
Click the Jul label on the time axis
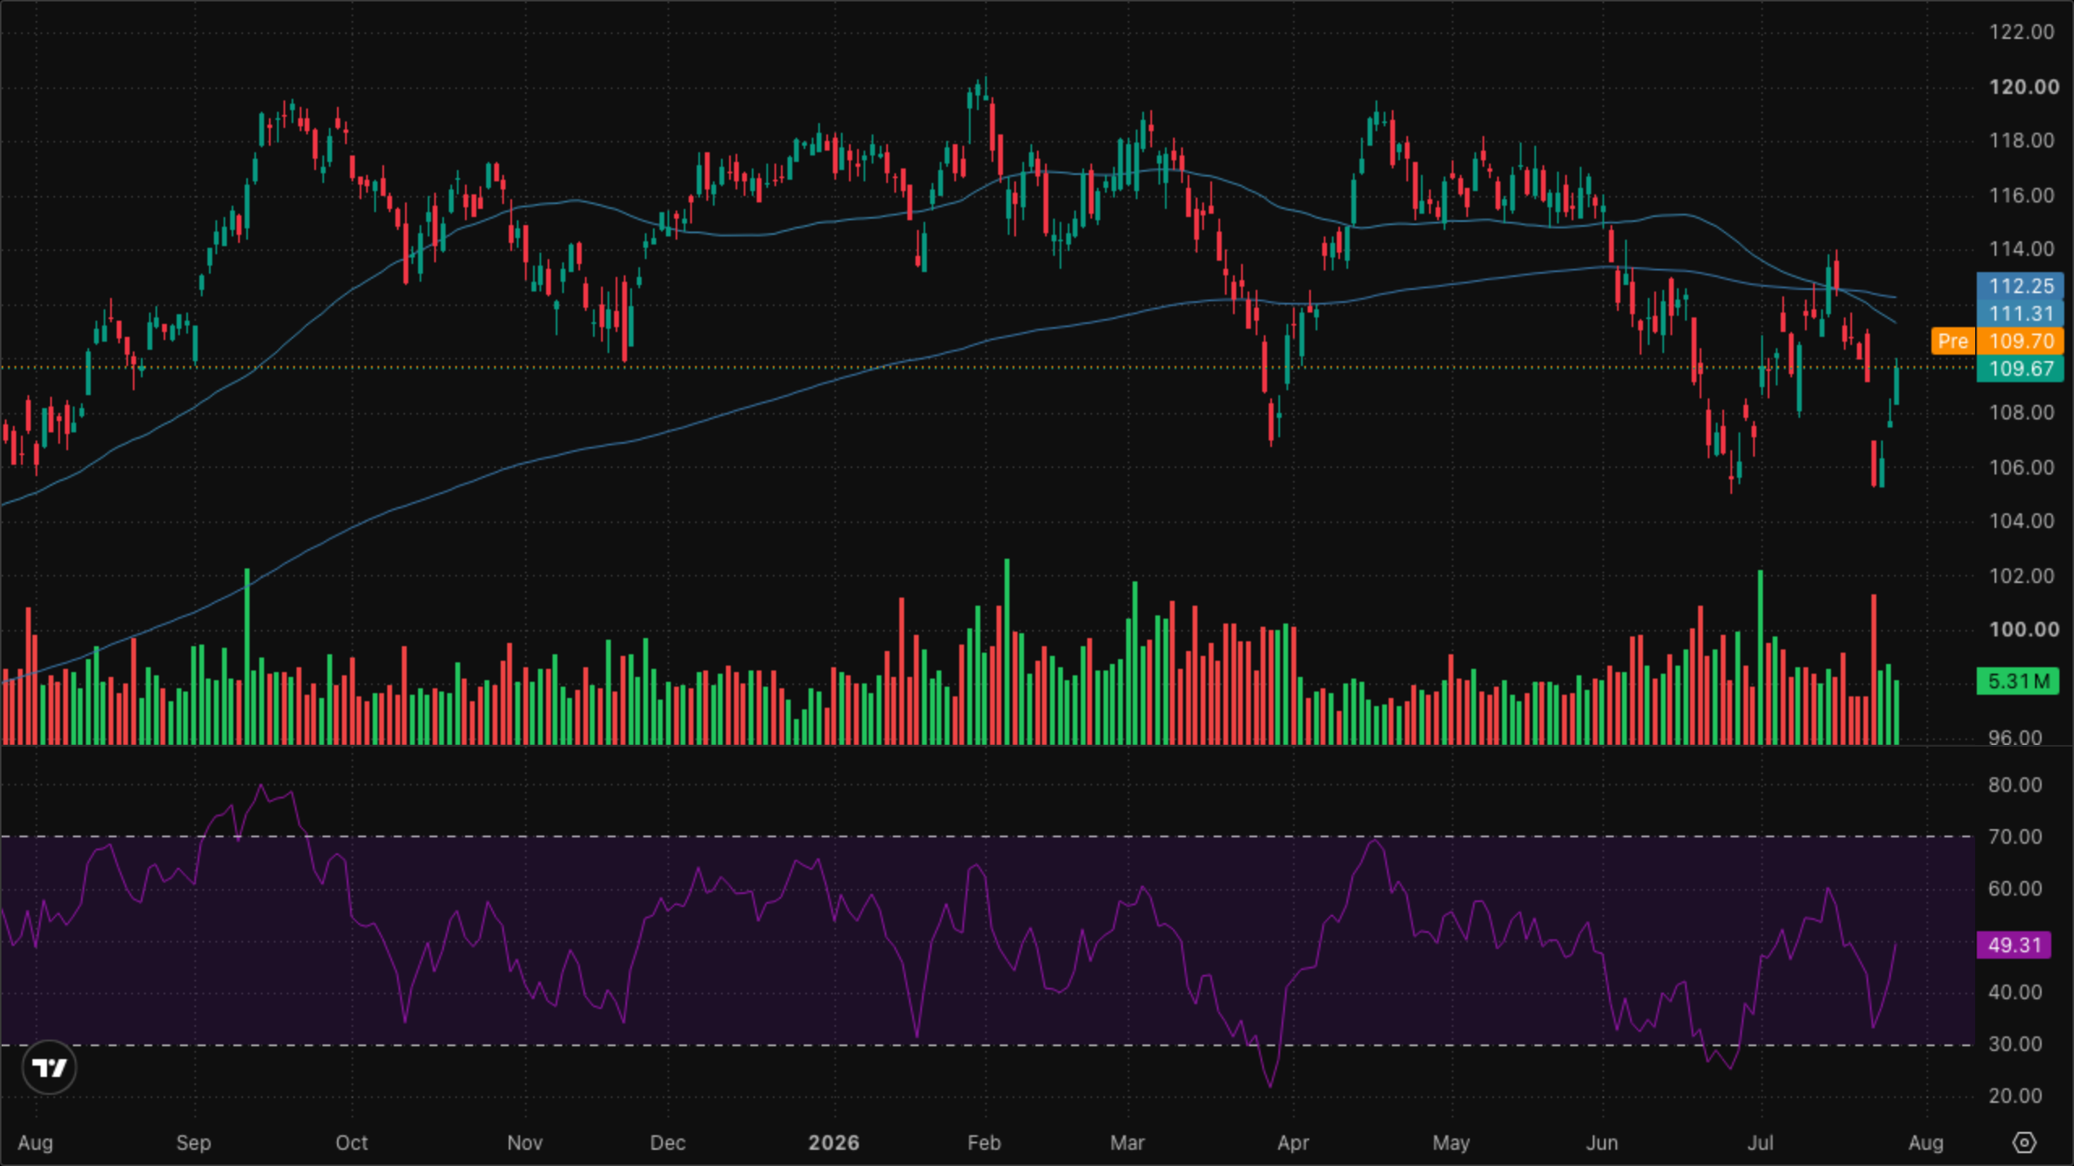[1760, 1143]
